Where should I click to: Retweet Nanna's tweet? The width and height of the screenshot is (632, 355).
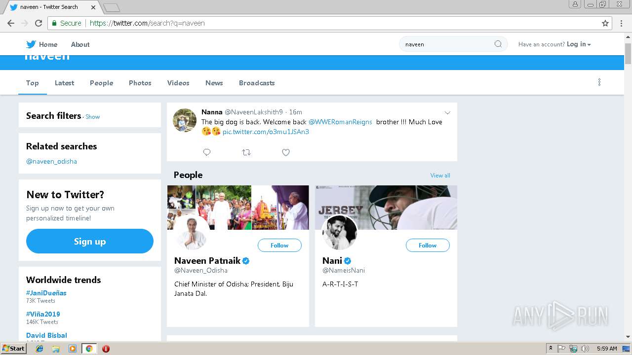pyautogui.click(x=246, y=152)
